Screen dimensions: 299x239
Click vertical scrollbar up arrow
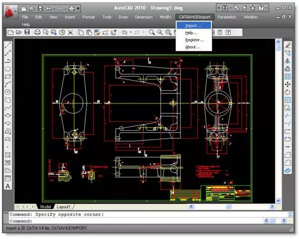click(278, 42)
